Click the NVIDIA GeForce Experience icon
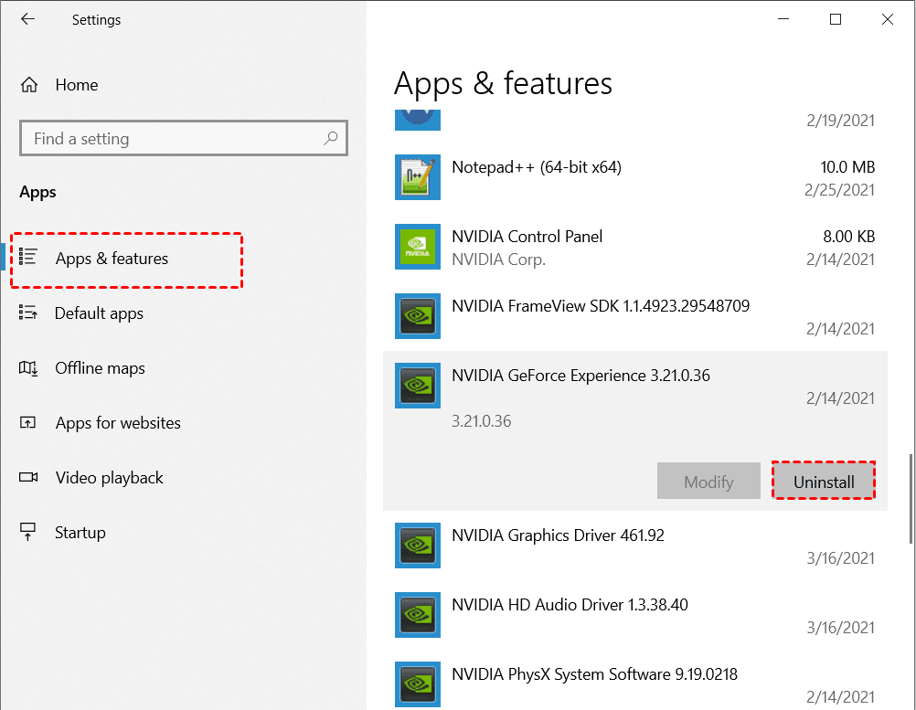The height and width of the screenshot is (710, 916). pos(418,386)
